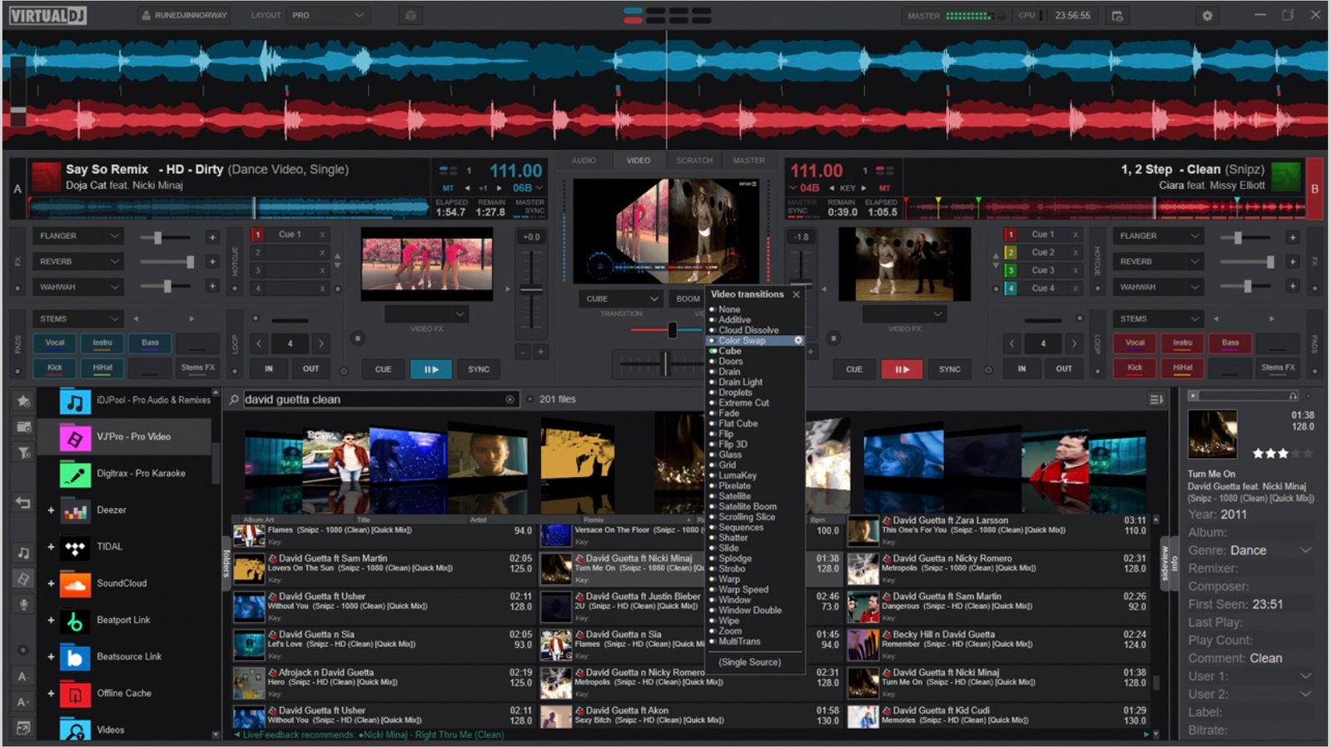This screenshot has width=1332, height=747.
Task: Open the REVERB effect dropdown on deck A
Action: click(79, 261)
